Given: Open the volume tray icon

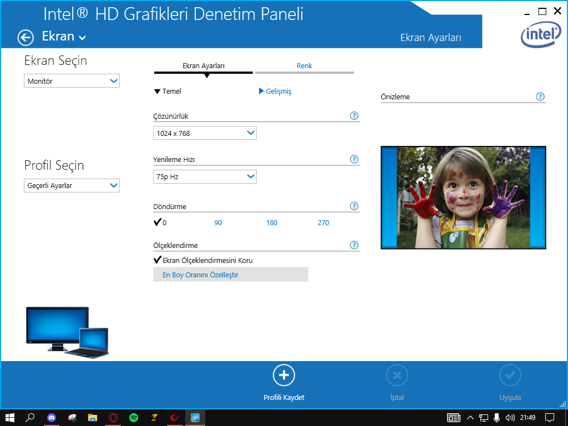Looking at the screenshot, I should click(x=510, y=418).
